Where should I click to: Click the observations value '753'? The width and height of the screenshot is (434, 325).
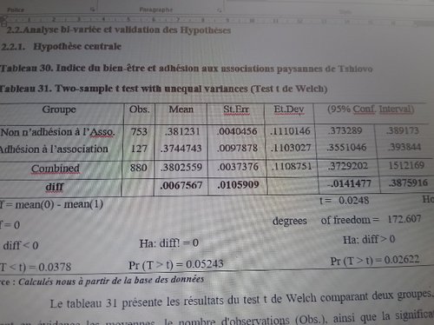tap(139, 132)
